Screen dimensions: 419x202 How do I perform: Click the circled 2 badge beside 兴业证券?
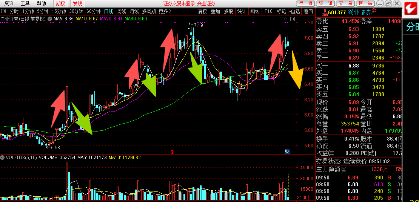(x=374, y=11)
